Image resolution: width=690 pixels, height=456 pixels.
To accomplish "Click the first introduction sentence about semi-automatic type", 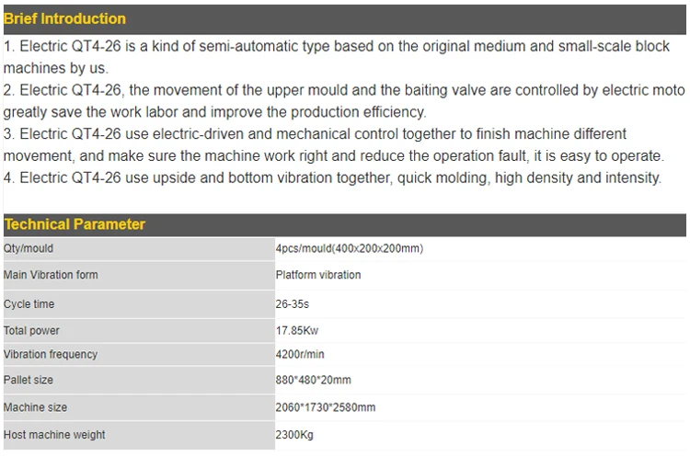I will point(337,57).
